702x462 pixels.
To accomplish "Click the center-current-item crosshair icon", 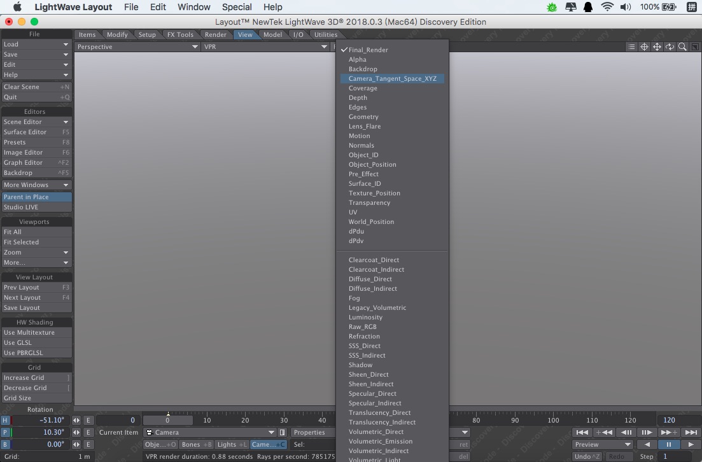I will tap(645, 46).
